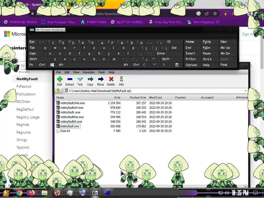
Task: Open File Explorer from taskbar
Action: pyautogui.click(x=44, y=193)
